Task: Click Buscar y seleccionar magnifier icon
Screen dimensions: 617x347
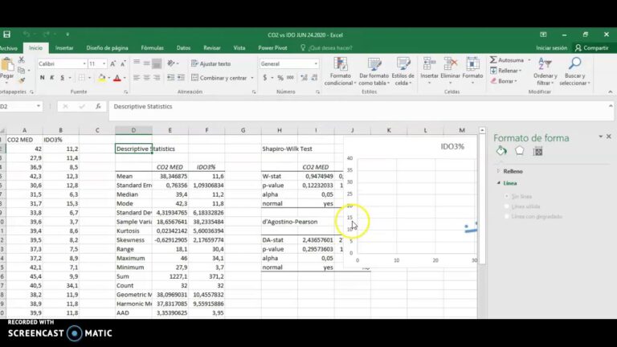Action: 575,64
